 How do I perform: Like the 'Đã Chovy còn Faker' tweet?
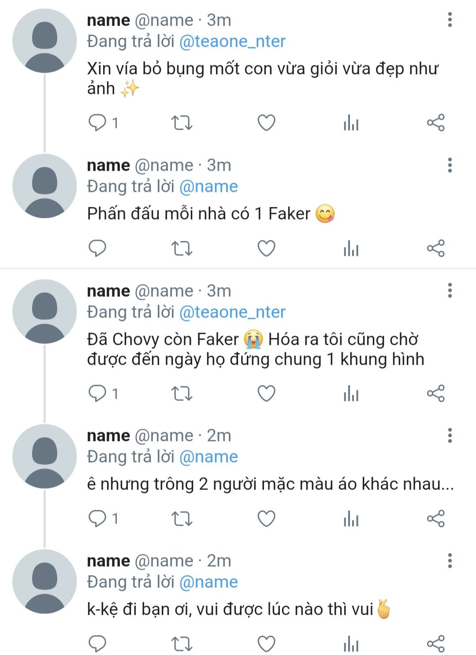(266, 393)
